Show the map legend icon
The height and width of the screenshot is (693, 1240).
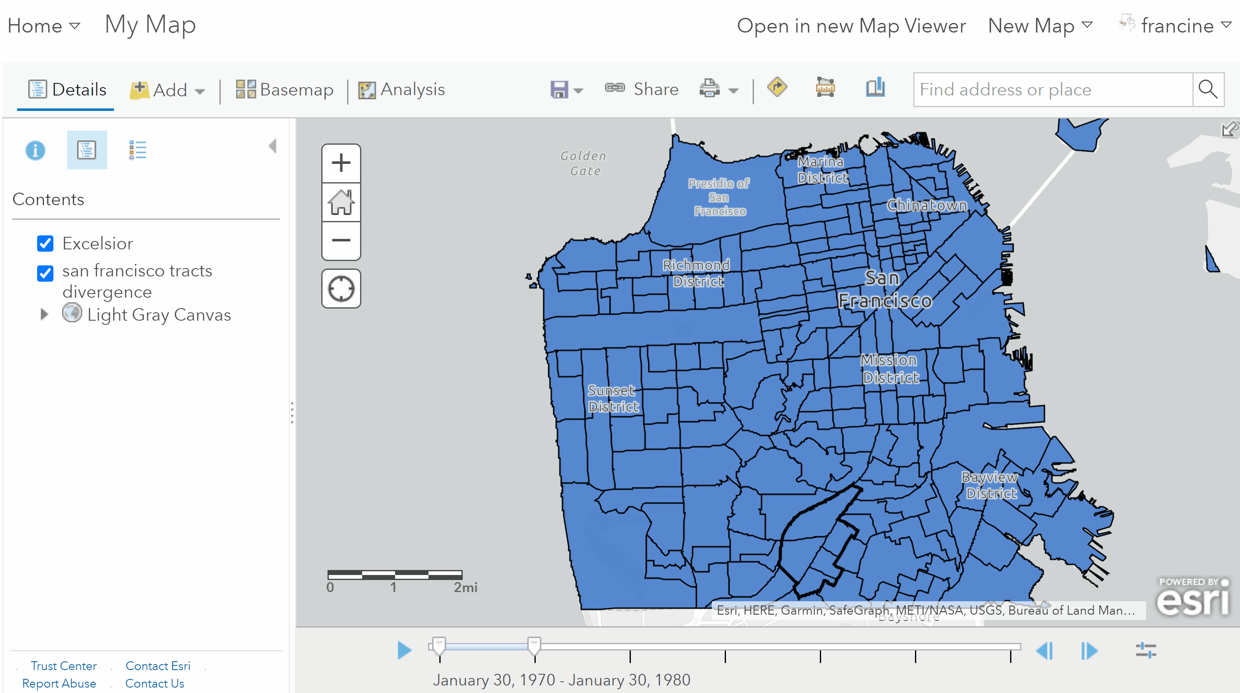pyautogui.click(x=137, y=150)
